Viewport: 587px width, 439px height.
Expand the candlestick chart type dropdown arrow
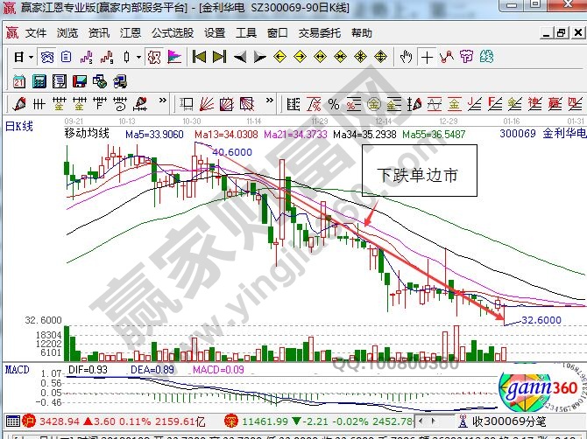[139, 58]
